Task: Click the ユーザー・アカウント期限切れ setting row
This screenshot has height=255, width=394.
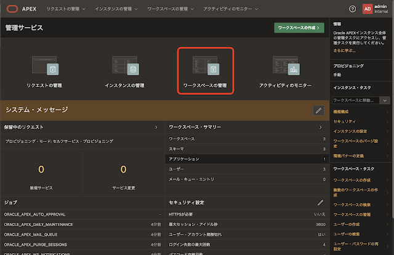Action: pos(247,235)
